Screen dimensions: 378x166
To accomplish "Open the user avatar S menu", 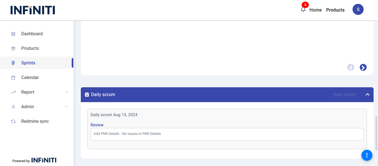I will pos(358,9).
